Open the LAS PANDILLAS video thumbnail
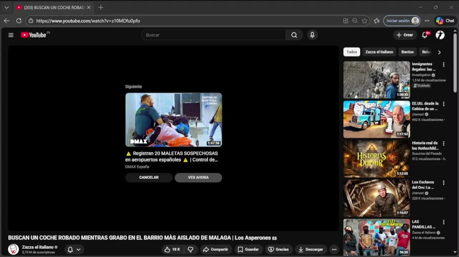The image size is (459, 257). pyautogui.click(x=377, y=237)
